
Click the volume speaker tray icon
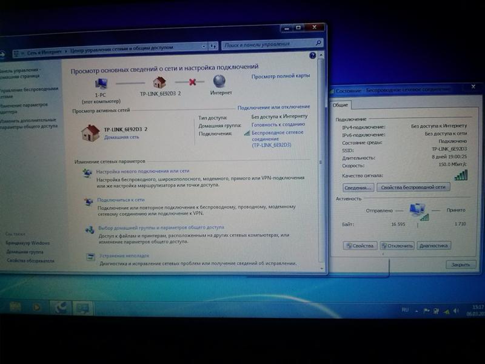(456, 311)
